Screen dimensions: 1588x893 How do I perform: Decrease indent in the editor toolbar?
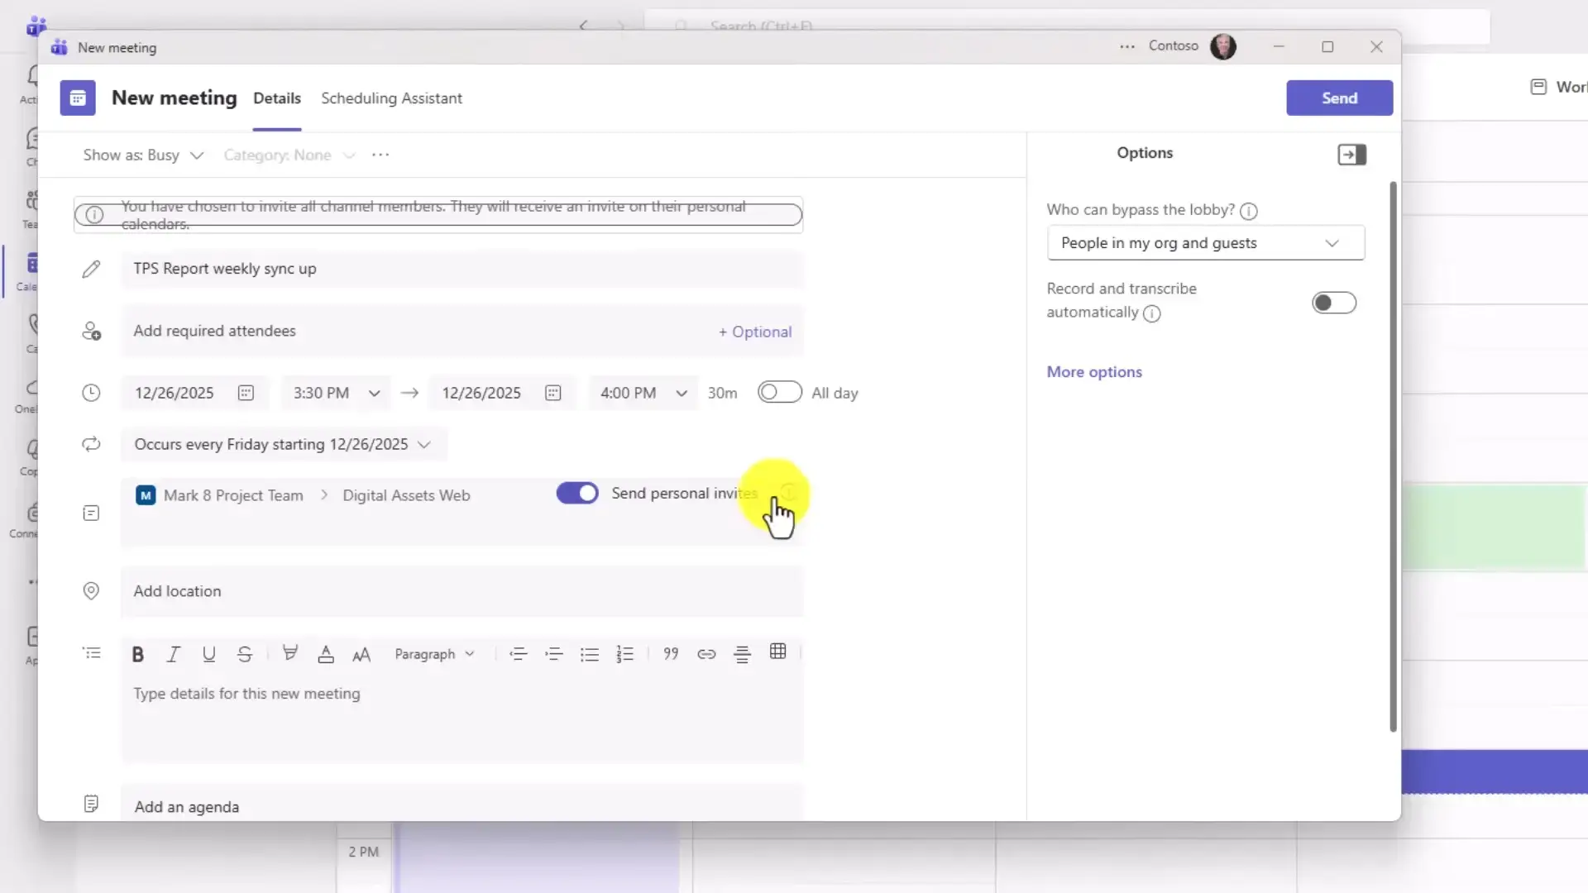519,654
